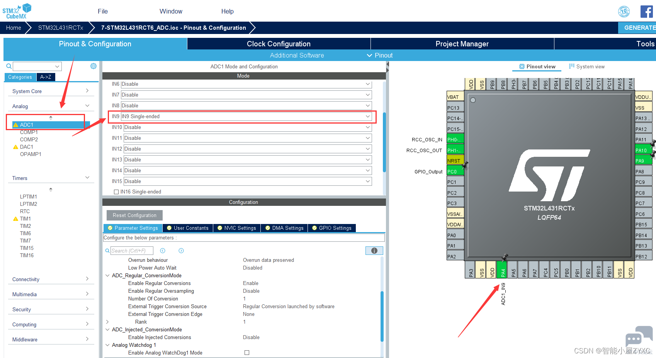The width and height of the screenshot is (656, 358).
Task: Select COMP1 in the Analog list
Action: [29, 132]
